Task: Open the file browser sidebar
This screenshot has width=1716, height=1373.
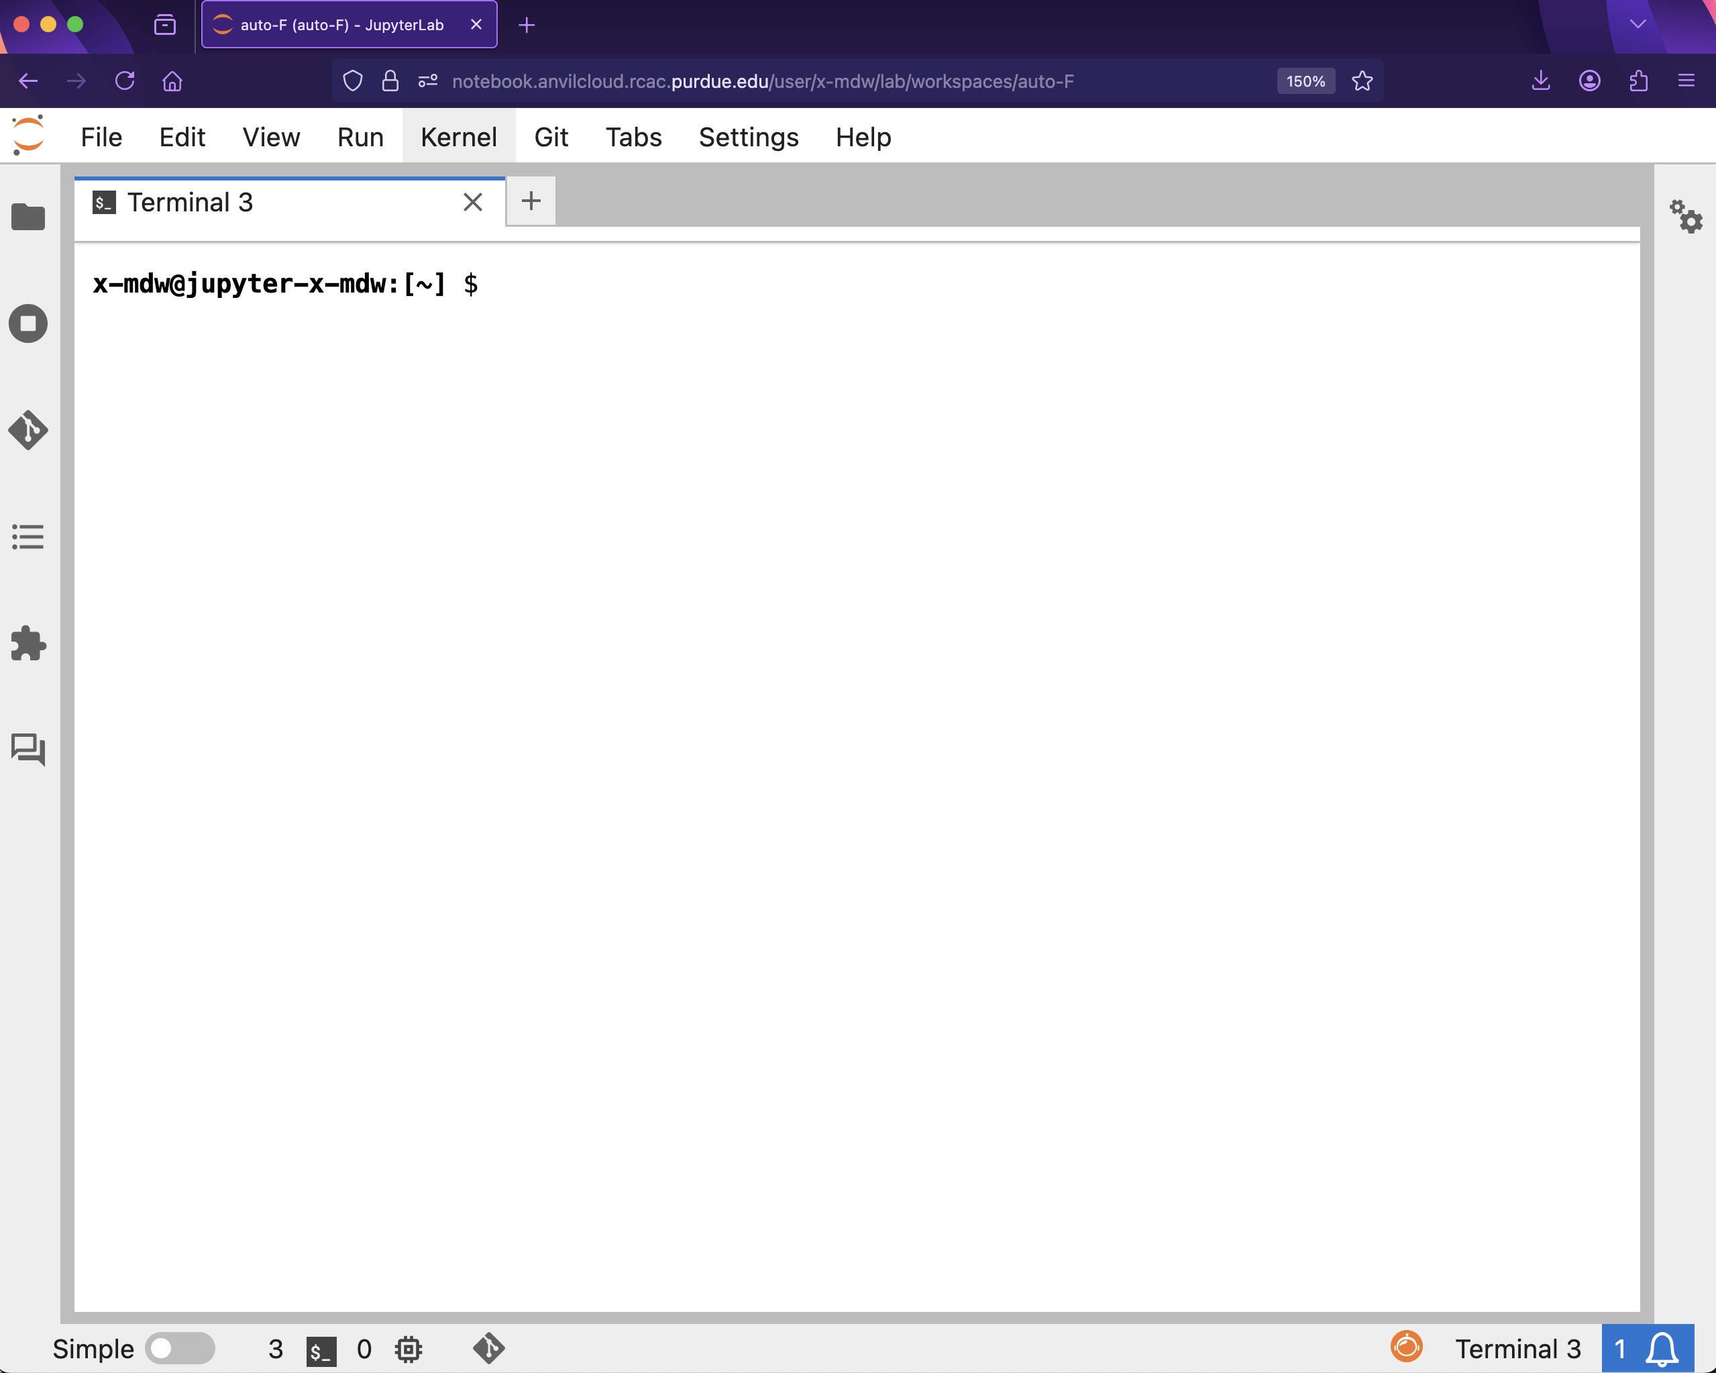Action: coord(29,217)
